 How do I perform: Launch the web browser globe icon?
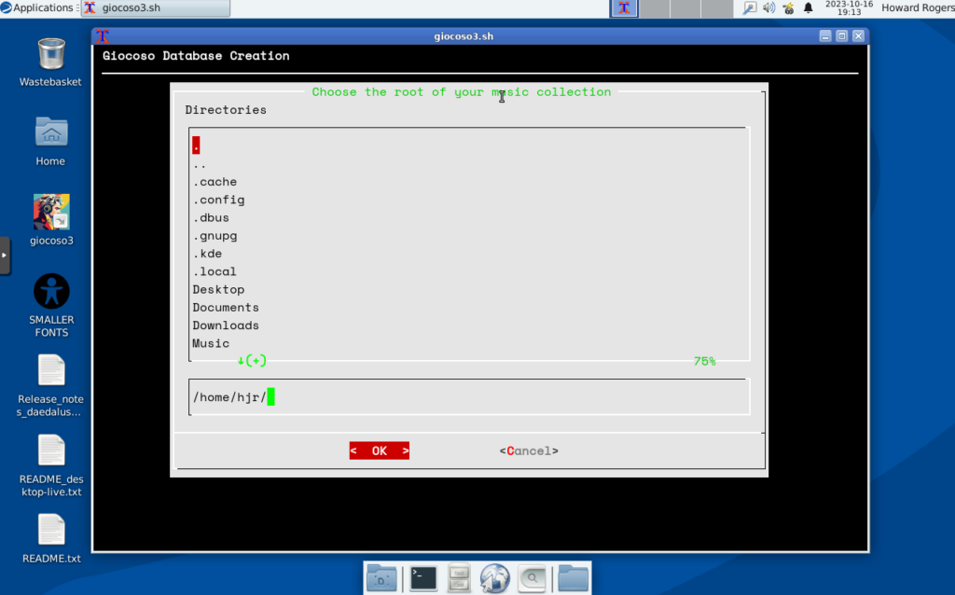coord(494,578)
